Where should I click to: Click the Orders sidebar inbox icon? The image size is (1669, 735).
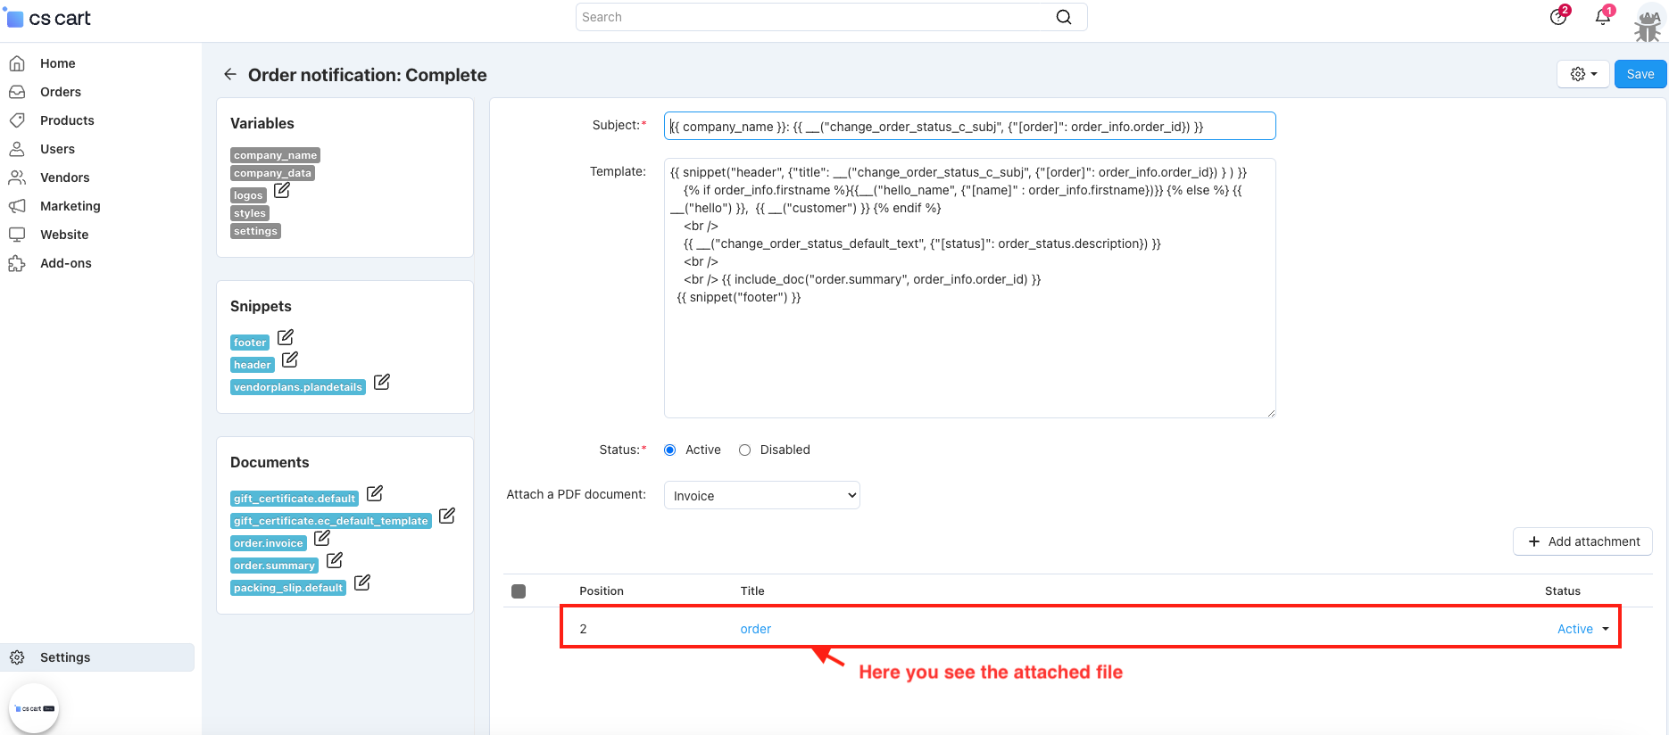pyautogui.click(x=17, y=92)
